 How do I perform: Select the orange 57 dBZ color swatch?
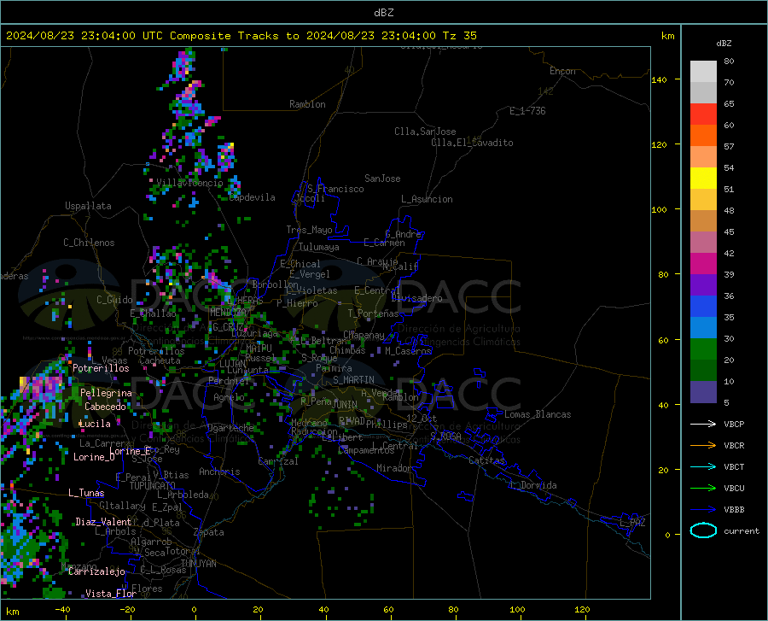(703, 136)
